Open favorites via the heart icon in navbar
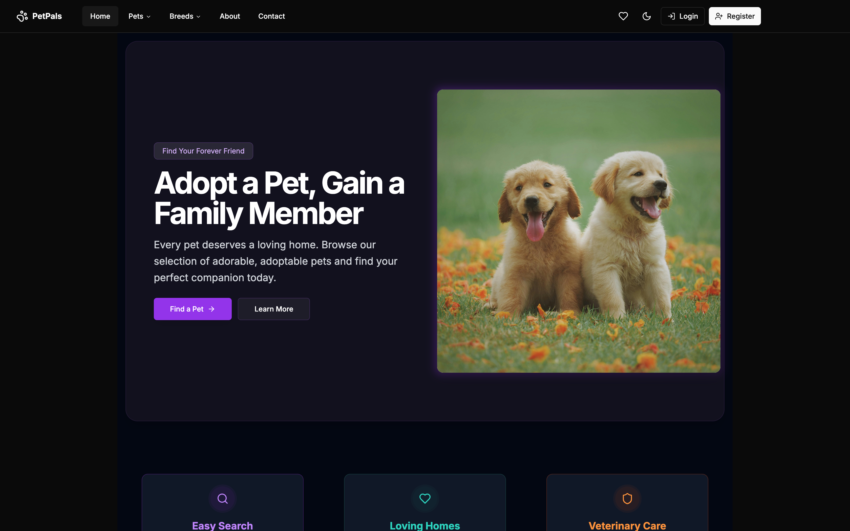850x531 pixels. (x=623, y=16)
